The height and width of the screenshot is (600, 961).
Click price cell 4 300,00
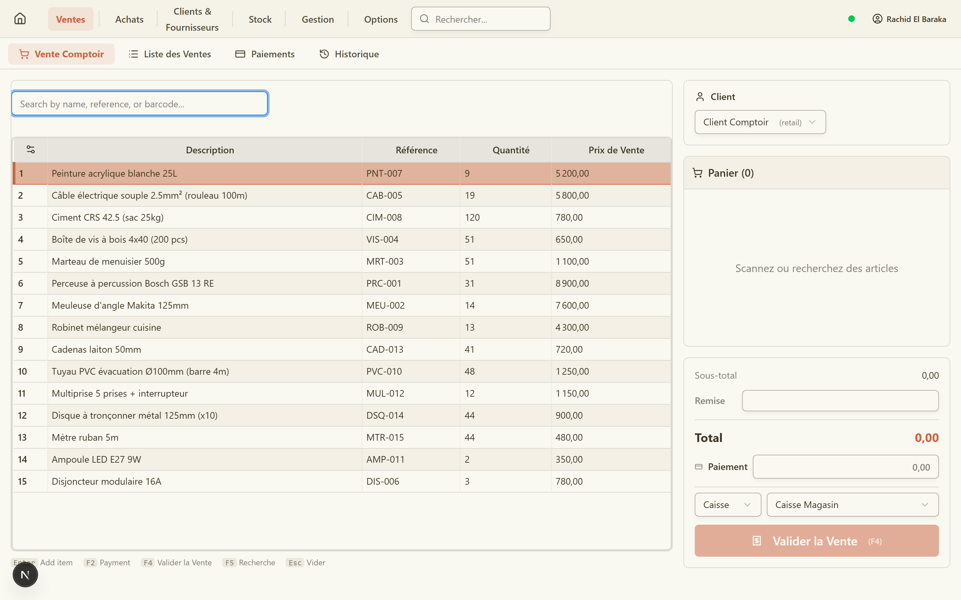611,327
